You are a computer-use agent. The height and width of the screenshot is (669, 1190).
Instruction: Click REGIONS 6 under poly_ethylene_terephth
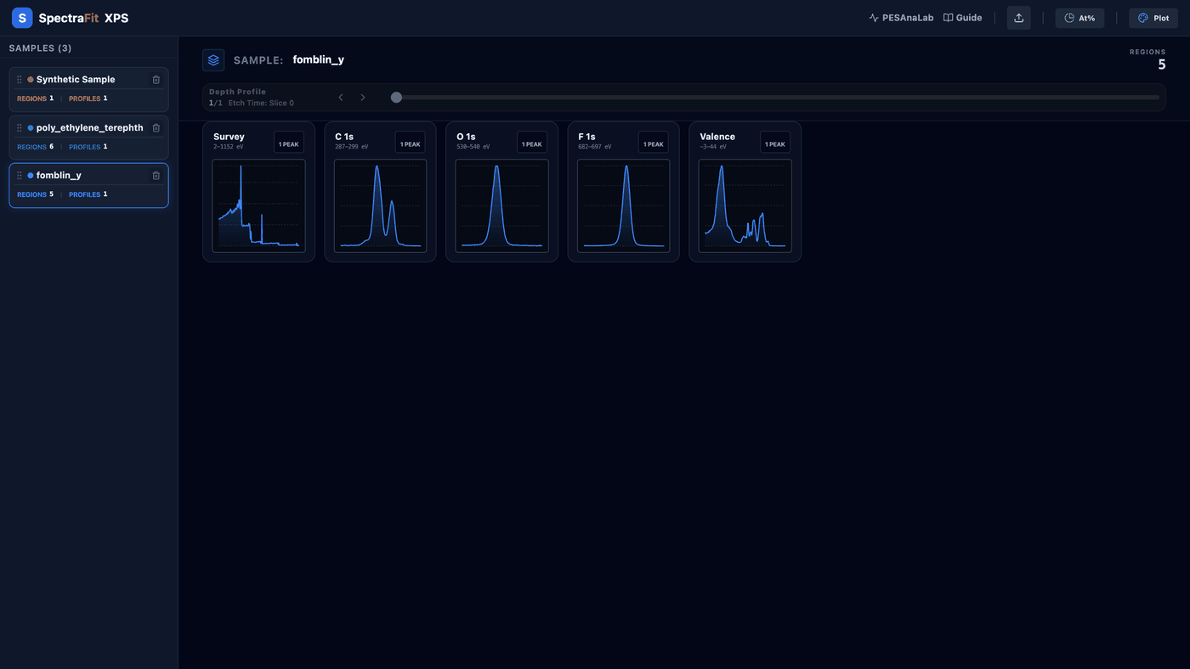click(x=35, y=147)
